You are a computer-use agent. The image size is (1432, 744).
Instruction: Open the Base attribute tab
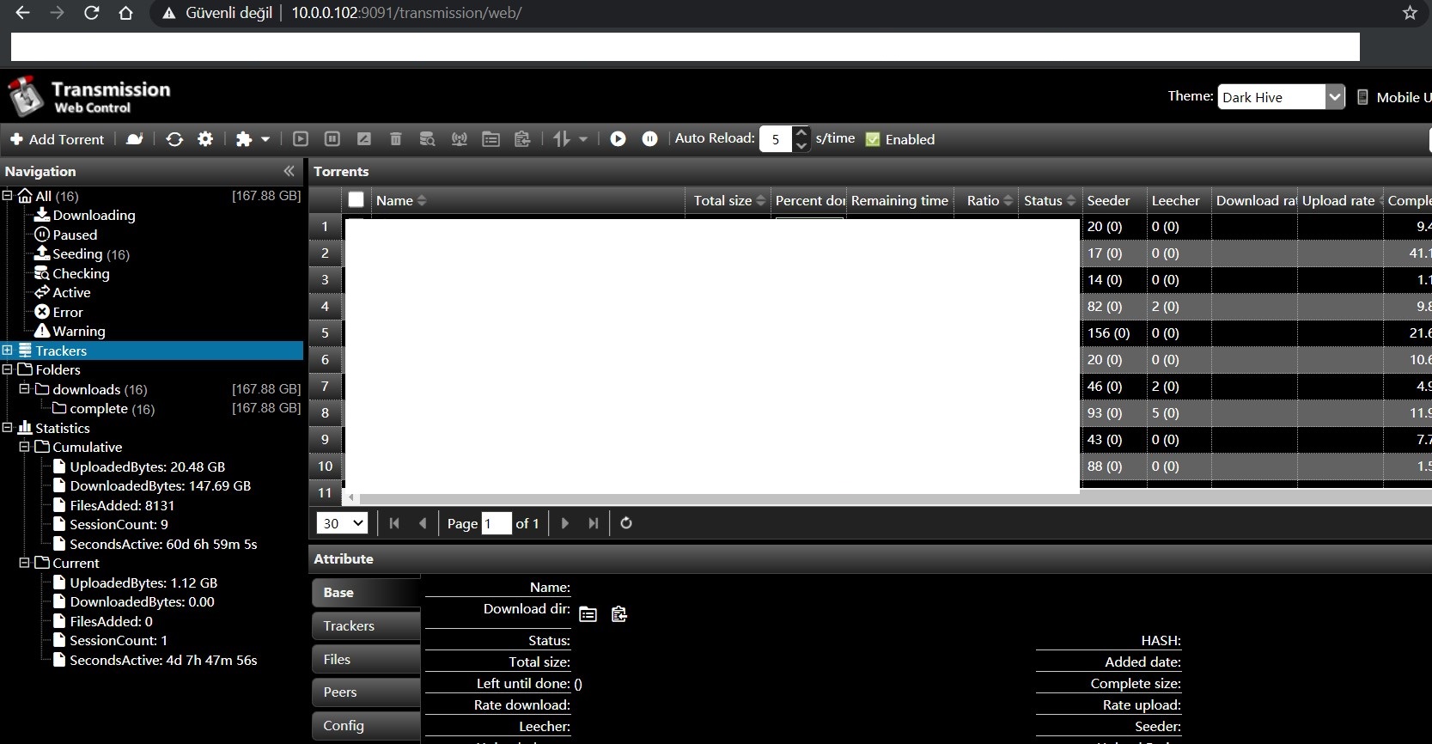click(366, 593)
